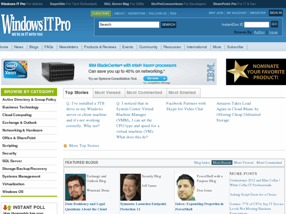Click the InstantDoc GO button

[x=274, y=24]
